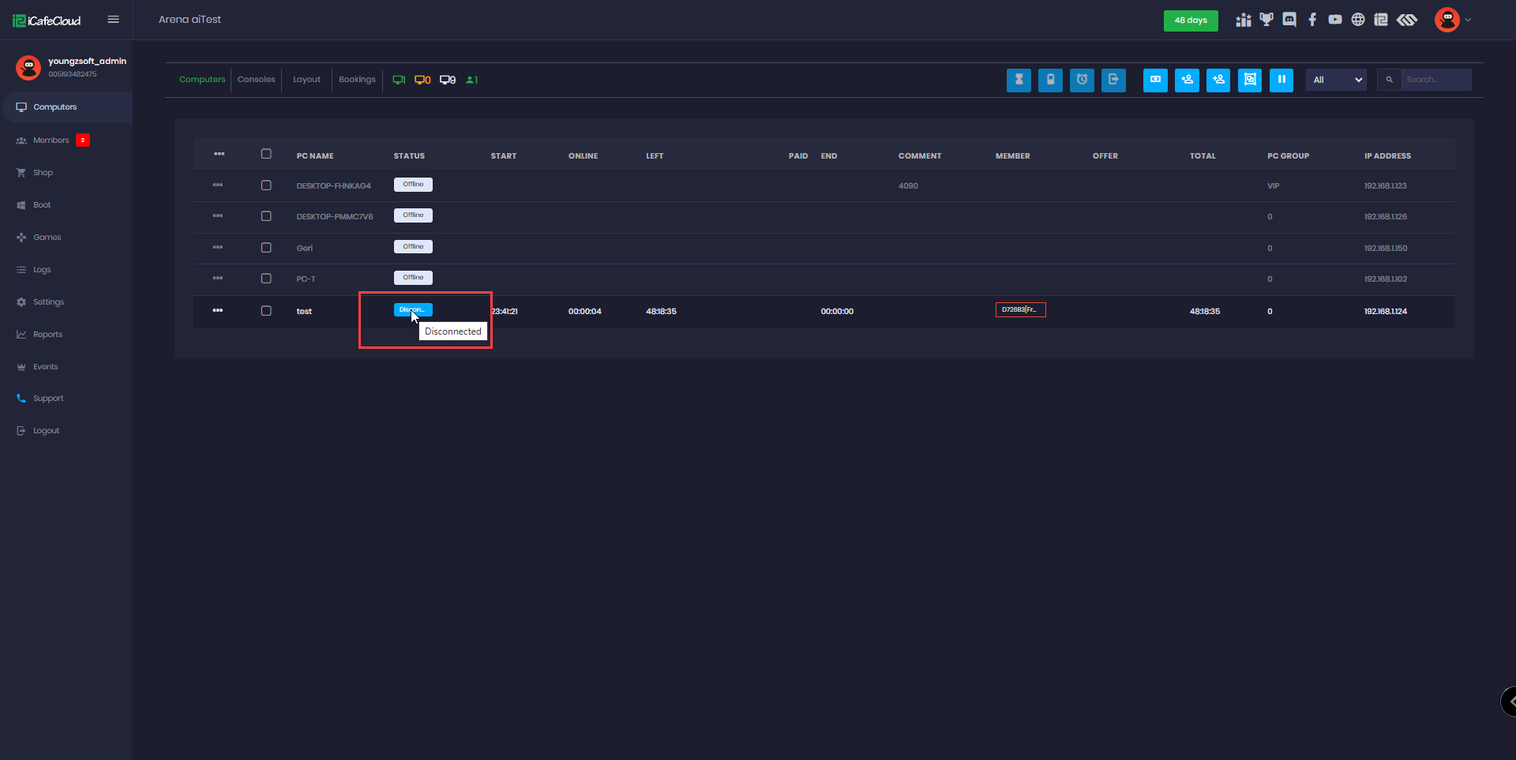1516x760 pixels.
Task: Click the iCafeCloud logo
Action: click(x=47, y=21)
